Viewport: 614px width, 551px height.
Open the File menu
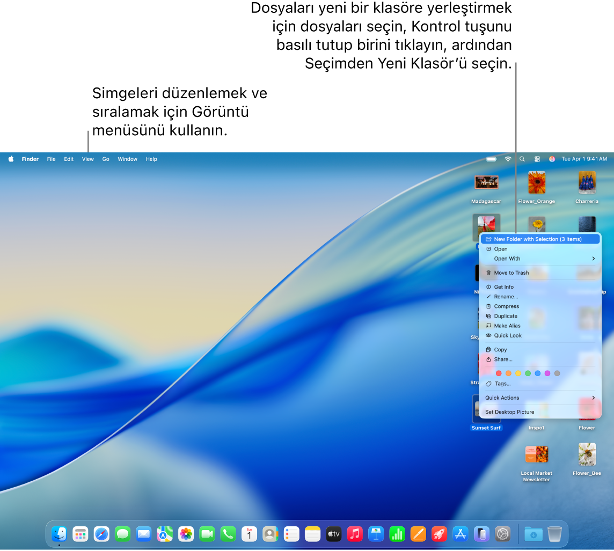point(52,159)
